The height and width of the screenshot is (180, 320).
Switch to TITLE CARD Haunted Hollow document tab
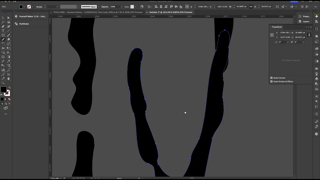point(98,12)
